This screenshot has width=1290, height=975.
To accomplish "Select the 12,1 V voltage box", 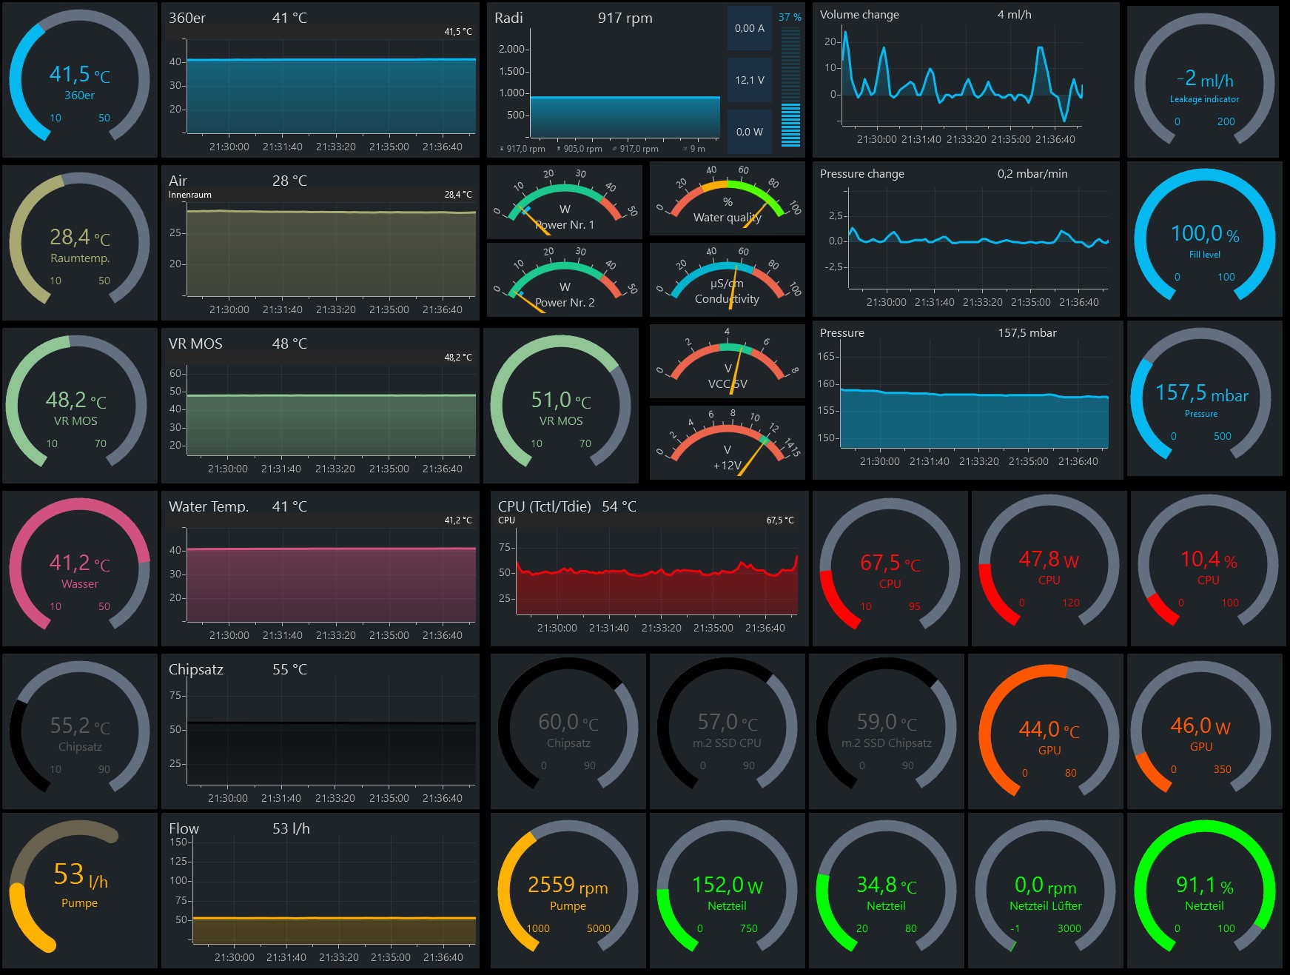I will tap(749, 80).
